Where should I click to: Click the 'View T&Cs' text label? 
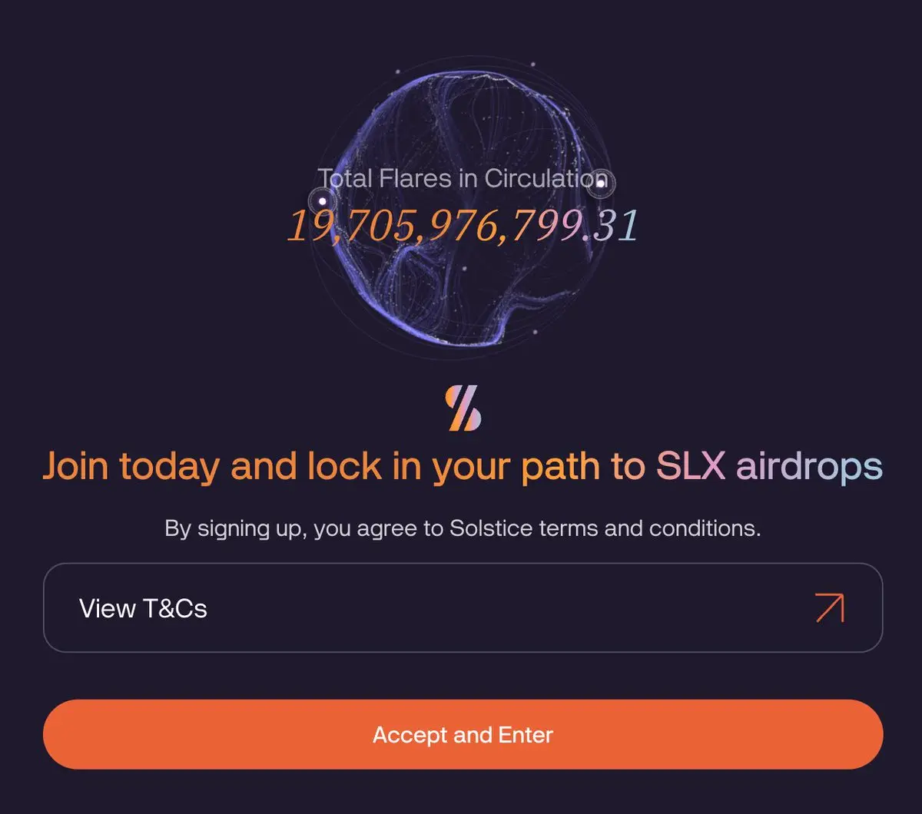click(143, 608)
